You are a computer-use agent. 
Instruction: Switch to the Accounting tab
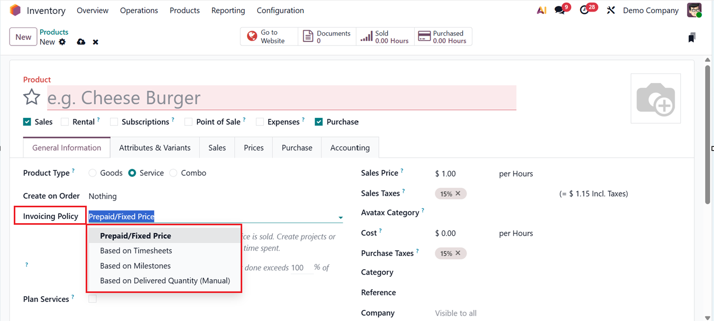coord(350,148)
